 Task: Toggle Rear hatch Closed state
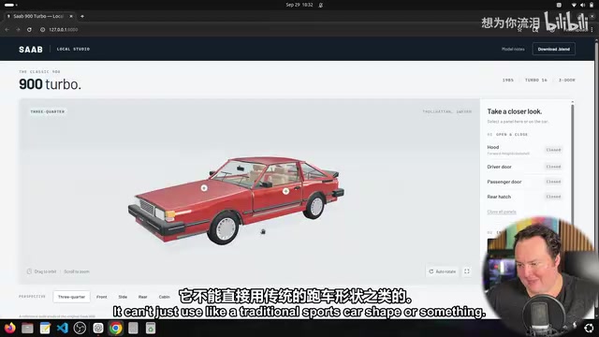pos(553,197)
